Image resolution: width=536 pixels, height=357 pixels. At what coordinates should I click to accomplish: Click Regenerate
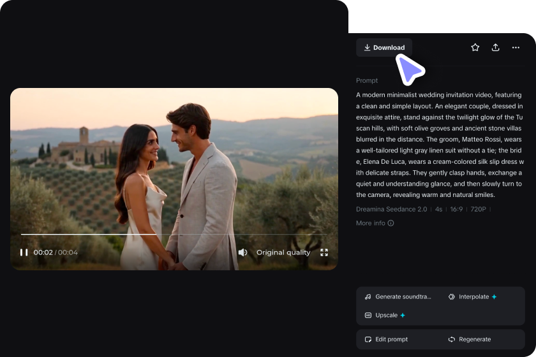click(470, 339)
